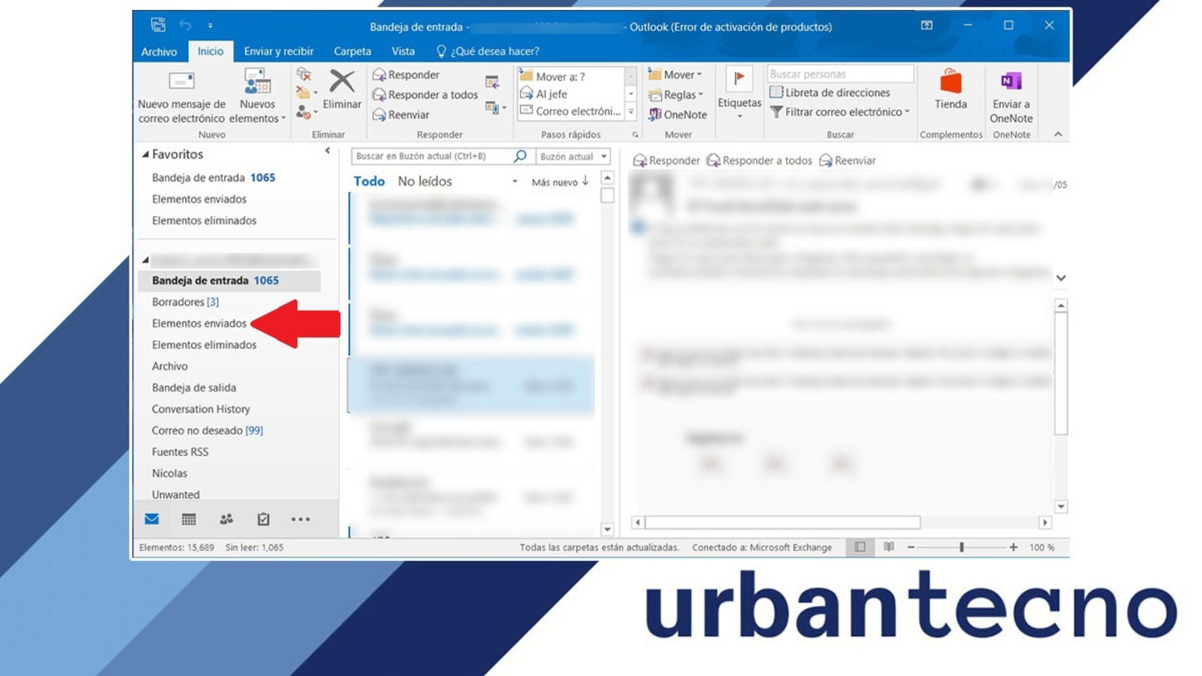Viewport: 1202px width, 676px height.
Task: Open the Etiquetas flag menu
Action: click(x=740, y=93)
